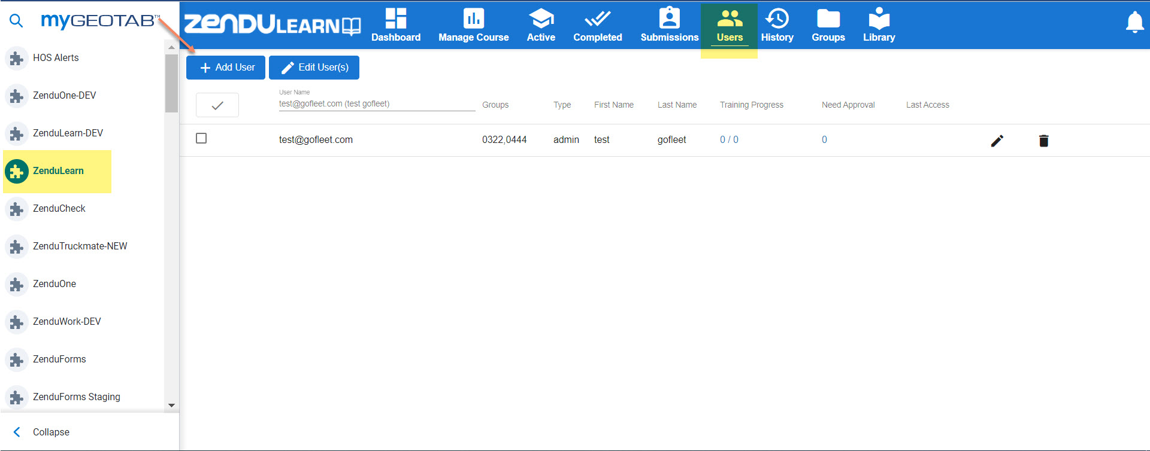
Task: Click the Last Access column header
Action: point(927,105)
